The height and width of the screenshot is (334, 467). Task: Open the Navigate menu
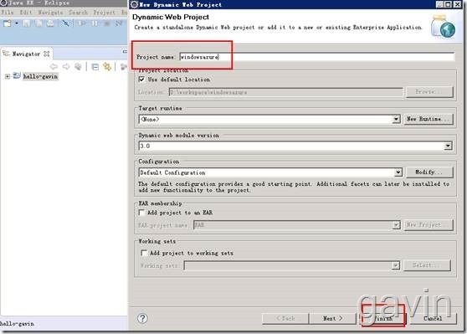(50, 13)
